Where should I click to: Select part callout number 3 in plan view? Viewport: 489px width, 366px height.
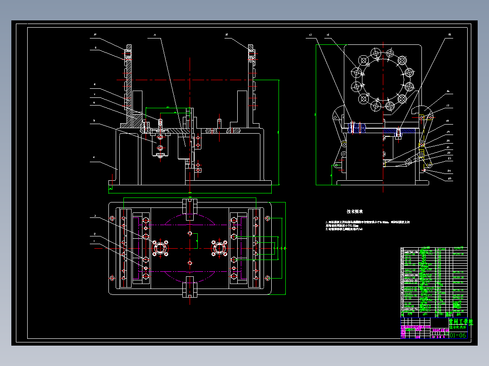(x=95, y=216)
